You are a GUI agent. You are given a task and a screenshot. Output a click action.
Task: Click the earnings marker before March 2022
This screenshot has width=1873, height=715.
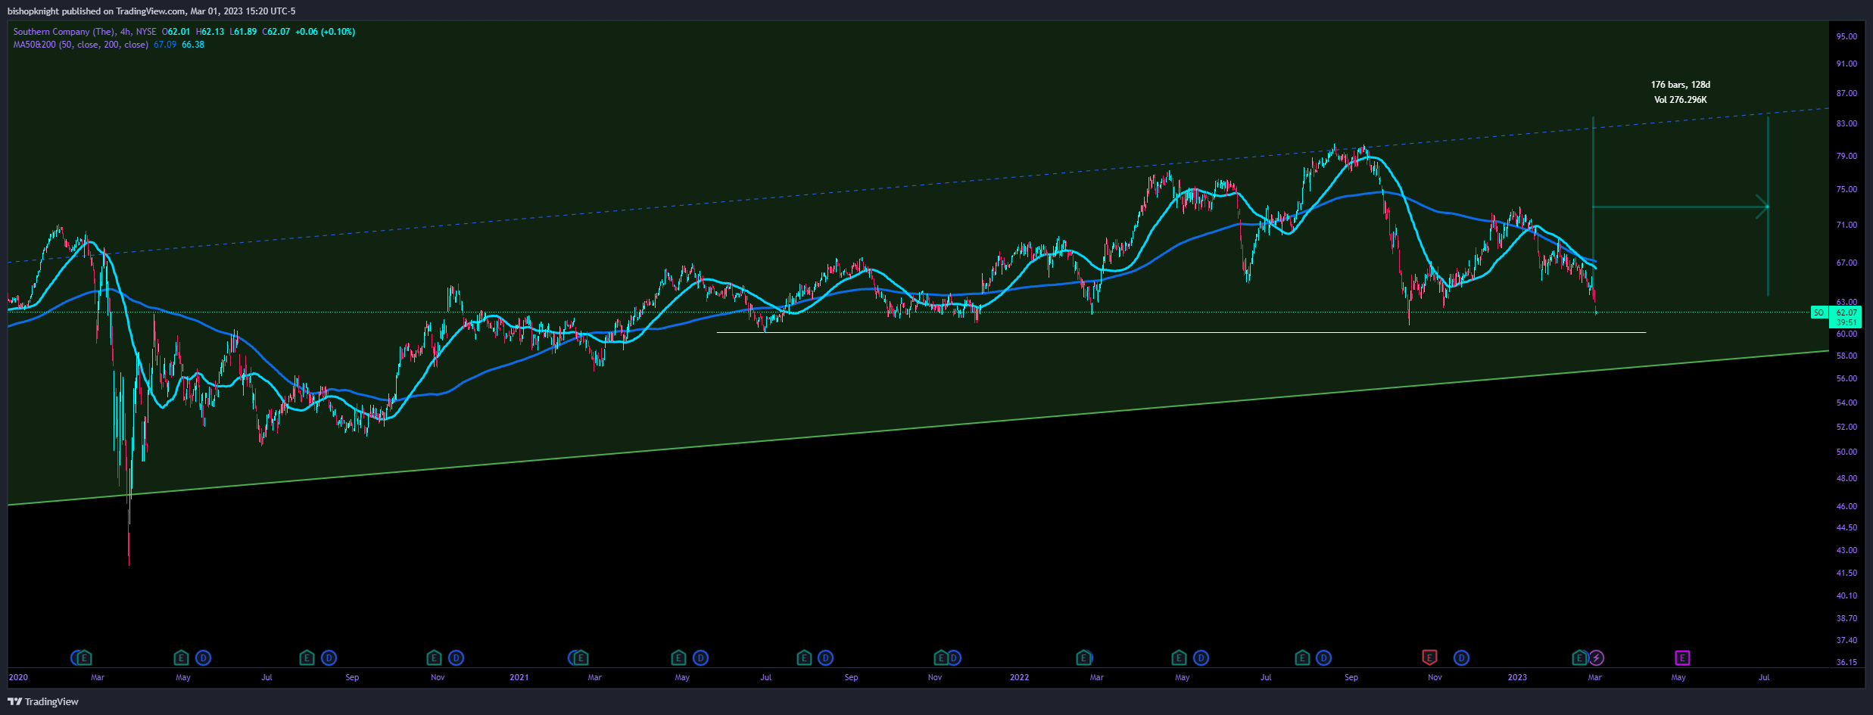coord(1084,658)
